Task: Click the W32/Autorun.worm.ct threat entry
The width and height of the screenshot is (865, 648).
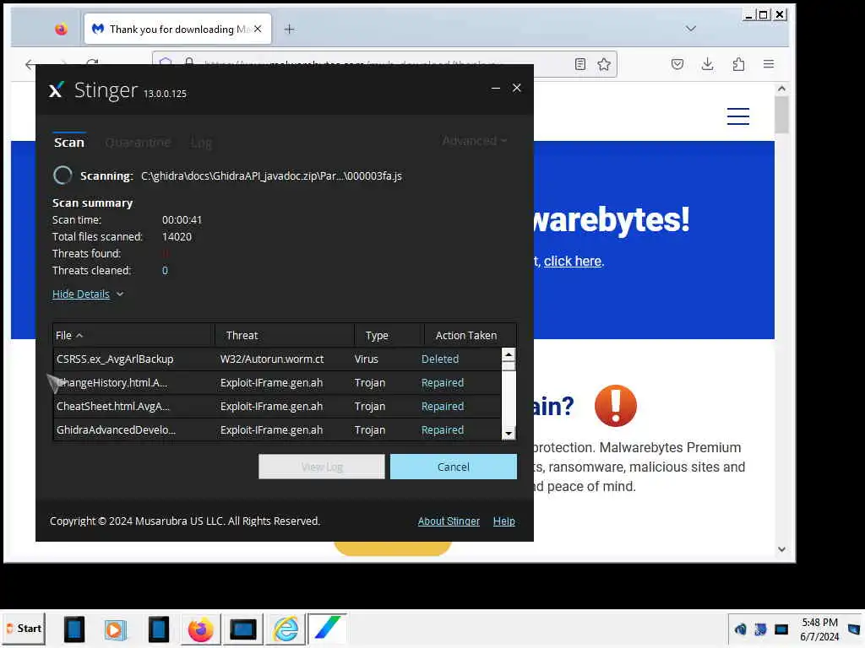Action: click(x=272, y=359)
